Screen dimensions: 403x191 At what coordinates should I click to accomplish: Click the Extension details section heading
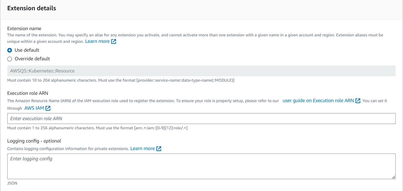[x=32, y=8]
